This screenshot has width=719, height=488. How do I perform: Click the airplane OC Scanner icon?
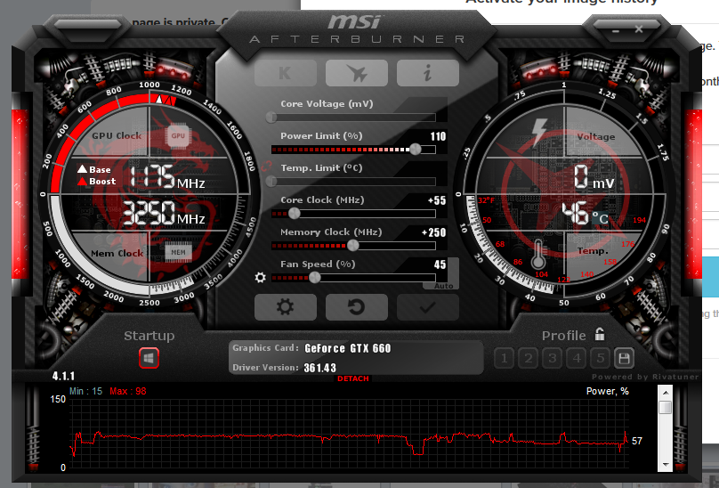point(357,73)
